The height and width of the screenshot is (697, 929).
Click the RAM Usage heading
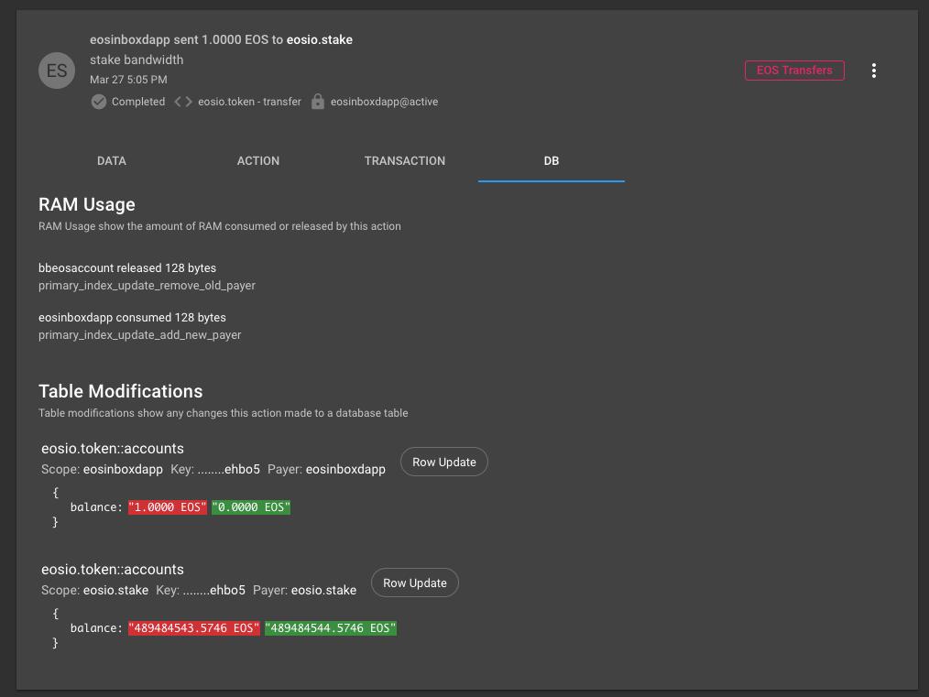87,204
